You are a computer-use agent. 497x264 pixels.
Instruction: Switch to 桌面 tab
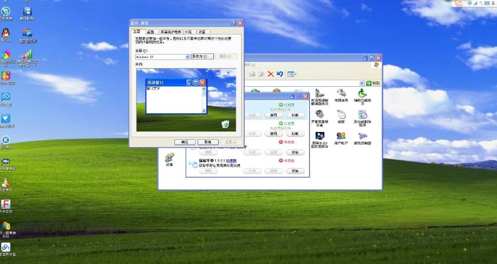point(150,32)
